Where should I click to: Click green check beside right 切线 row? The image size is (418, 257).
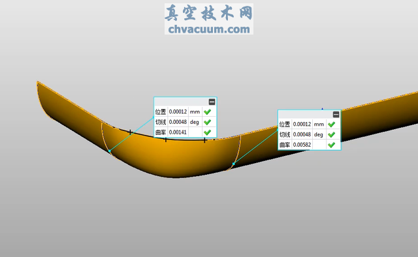332,135
